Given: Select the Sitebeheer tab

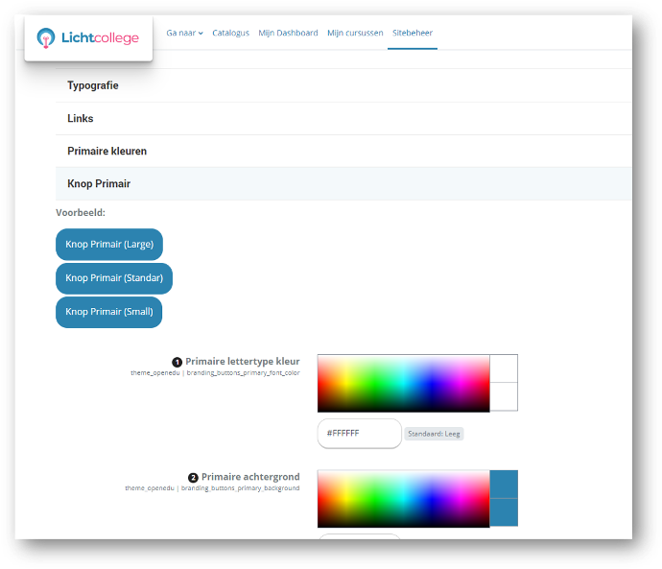Looking at the screenshot, I should pyautogui.click(x=413, y=33).
